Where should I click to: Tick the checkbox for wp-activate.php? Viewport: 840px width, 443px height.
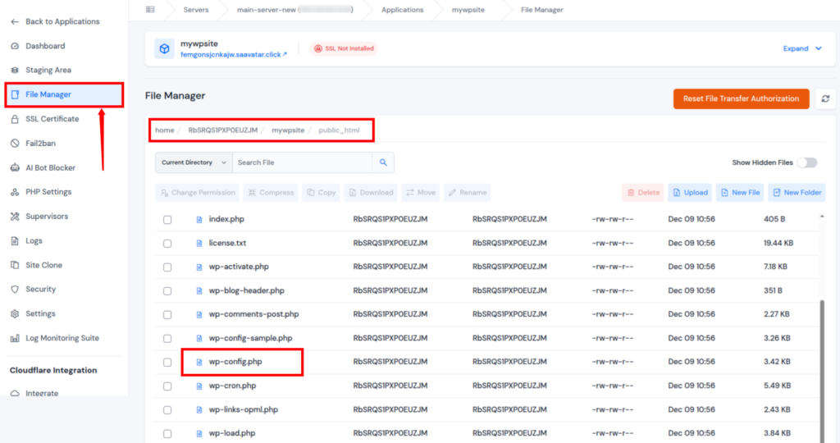[x=167, y=267]
